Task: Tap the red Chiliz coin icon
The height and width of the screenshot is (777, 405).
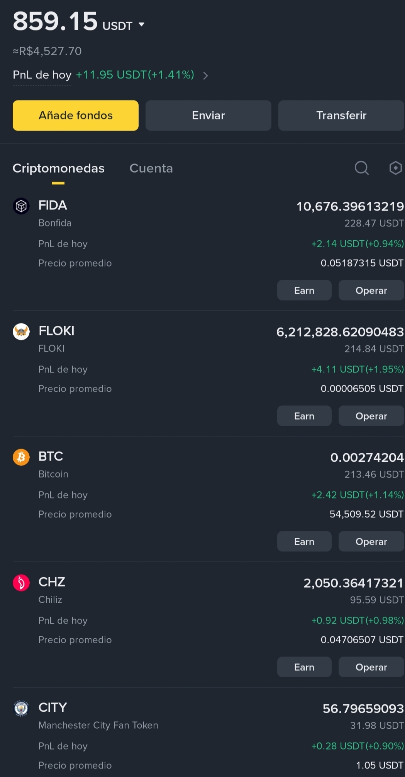Action: click(21, 583)
